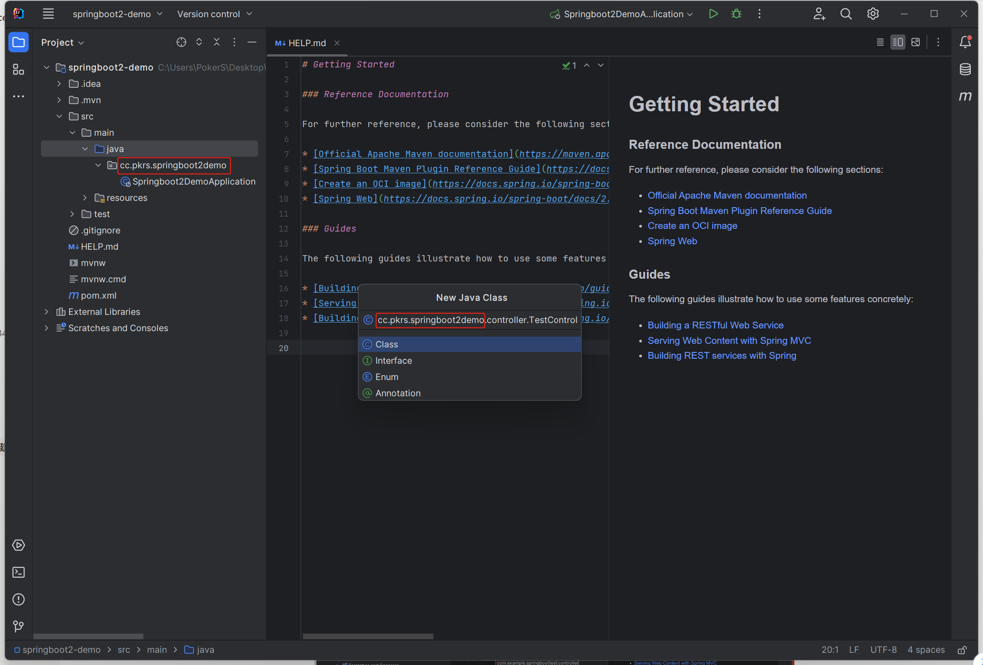The image size is (983, 665).
Task: Open the main hamburger menu
Action: click(48, 14)
